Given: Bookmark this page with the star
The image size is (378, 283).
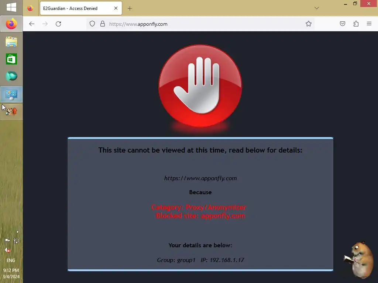Looking at the screenshot, I should (309, 24).
